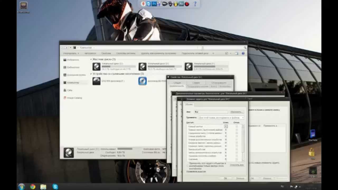Select the blue BD-ROM дисковод icon
Image resolution: width=338 pixels, height=190 pixels.
click(143, 81)
